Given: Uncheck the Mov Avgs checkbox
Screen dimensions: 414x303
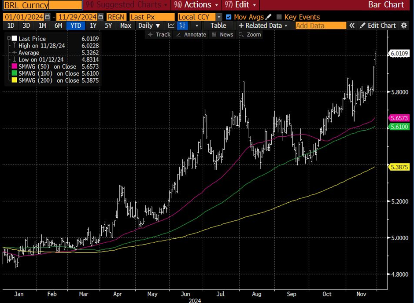Looking at the screenshot, I should click(x=228, y=17).
